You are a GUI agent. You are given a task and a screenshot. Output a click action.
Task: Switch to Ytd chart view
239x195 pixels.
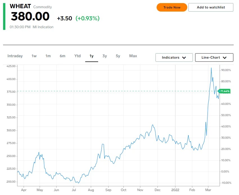tap(77, 56)
